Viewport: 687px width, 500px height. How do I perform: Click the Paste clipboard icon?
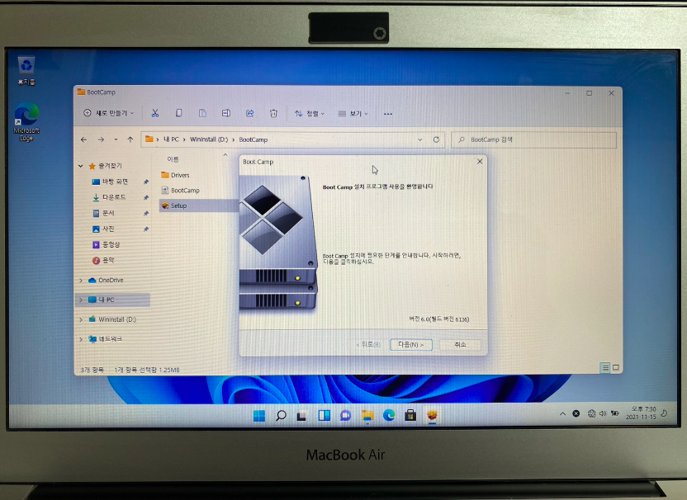(x=202, y=113)
